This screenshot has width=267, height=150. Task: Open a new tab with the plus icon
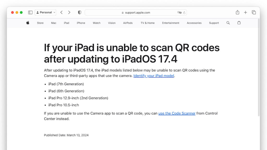[245, 12]
